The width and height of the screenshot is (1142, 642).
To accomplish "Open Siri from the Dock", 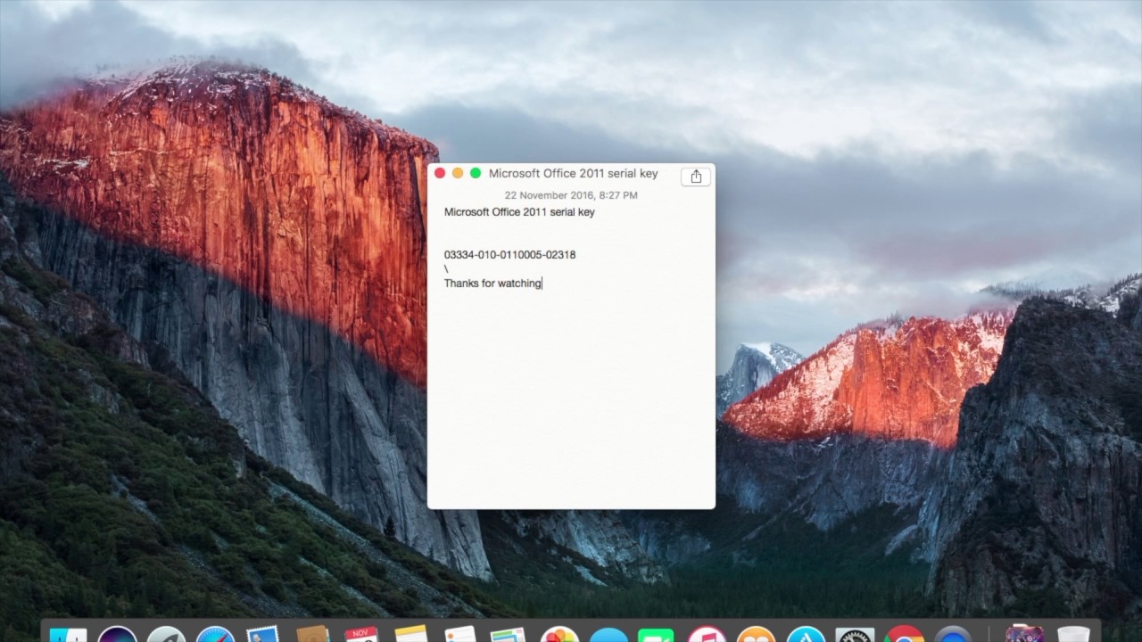I will [117, 636].
